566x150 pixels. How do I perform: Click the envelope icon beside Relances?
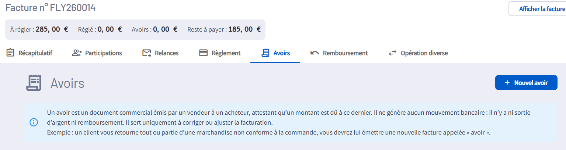(x=147, y=53)
